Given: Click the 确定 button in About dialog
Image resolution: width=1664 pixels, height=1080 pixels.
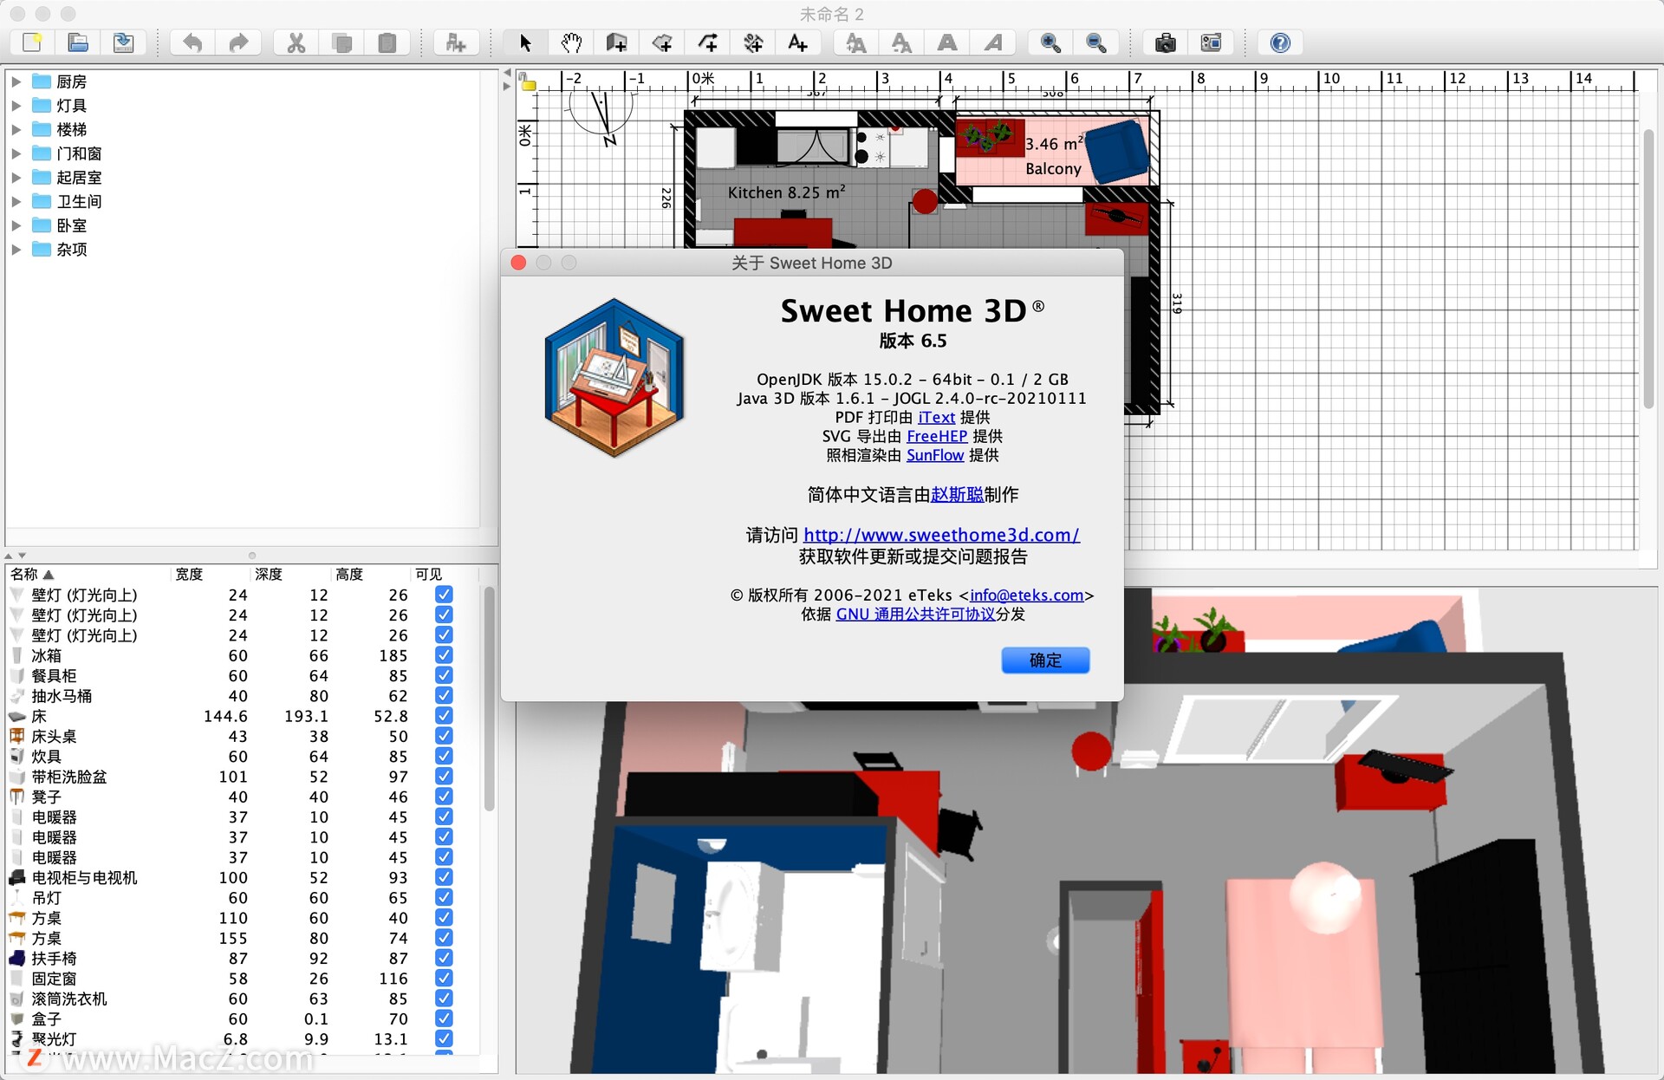Looking at the screenshot, I should click(1045, 660).
